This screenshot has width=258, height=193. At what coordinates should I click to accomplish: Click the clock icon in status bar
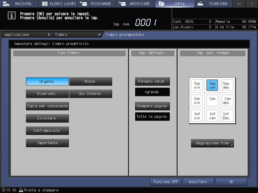click(3, 190)
